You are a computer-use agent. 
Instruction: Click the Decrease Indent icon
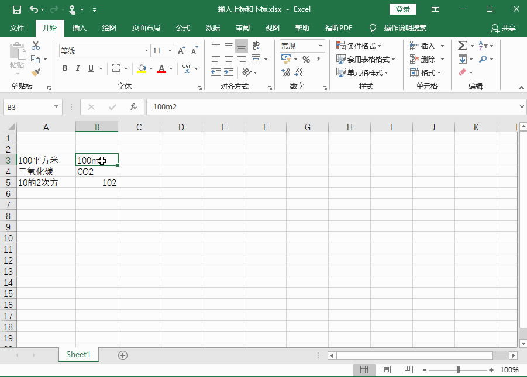pos(216,72)
